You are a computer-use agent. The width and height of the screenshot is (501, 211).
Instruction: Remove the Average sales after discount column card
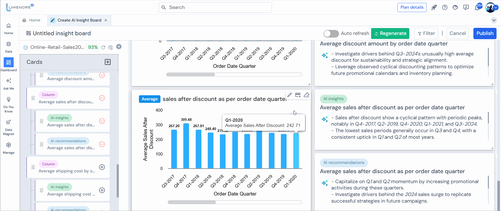click(102, 98)
